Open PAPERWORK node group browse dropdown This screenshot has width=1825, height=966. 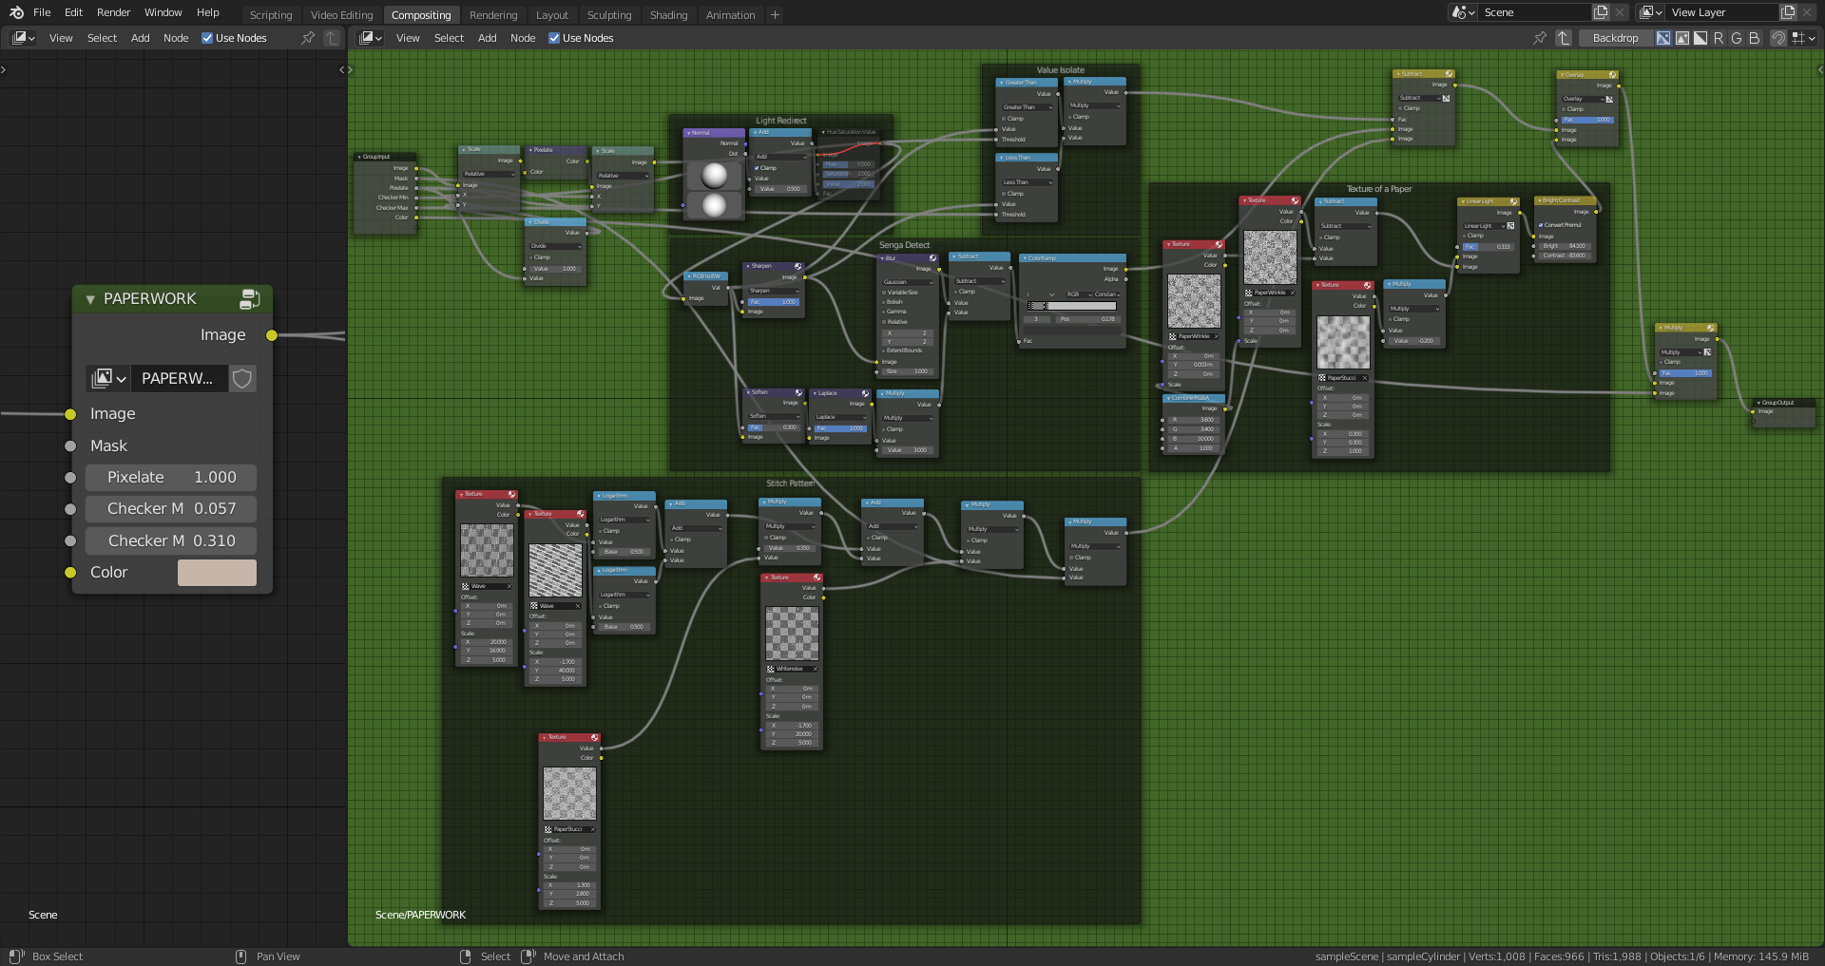tap(108, 379)
